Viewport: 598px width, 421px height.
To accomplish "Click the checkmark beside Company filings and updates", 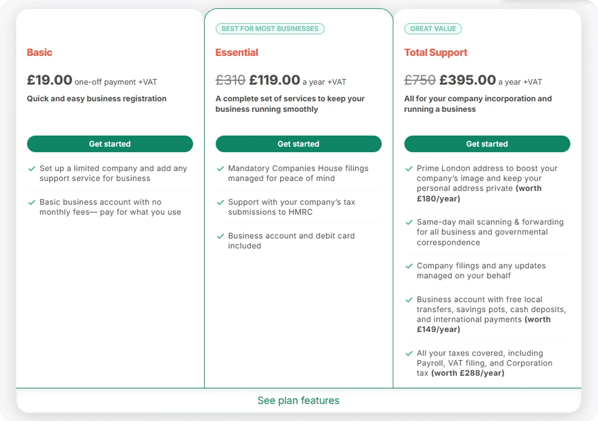I will pos(409,266).
